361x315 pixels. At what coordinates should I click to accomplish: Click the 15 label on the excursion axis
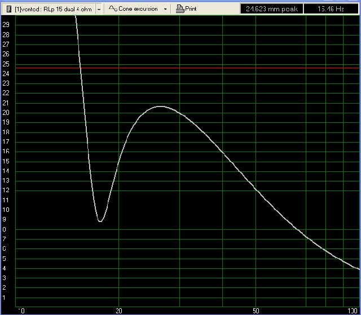6,161
